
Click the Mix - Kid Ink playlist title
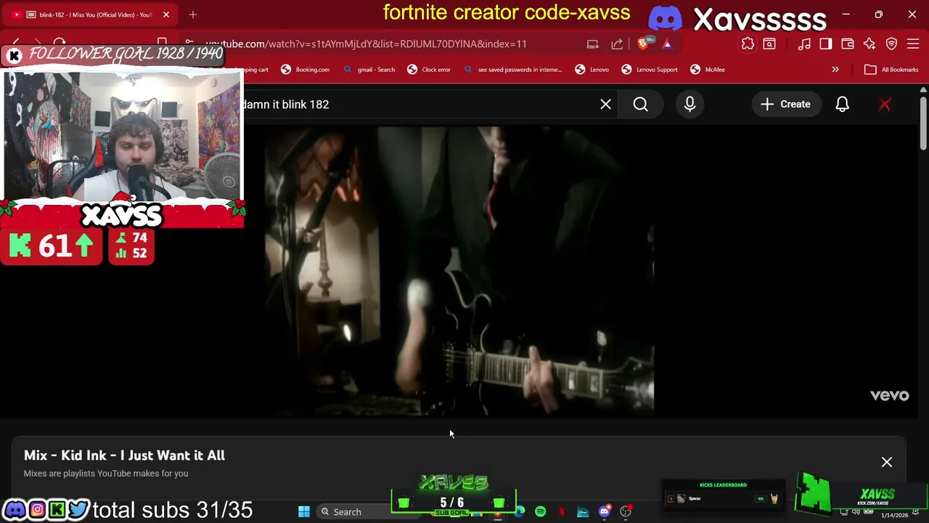124,455
